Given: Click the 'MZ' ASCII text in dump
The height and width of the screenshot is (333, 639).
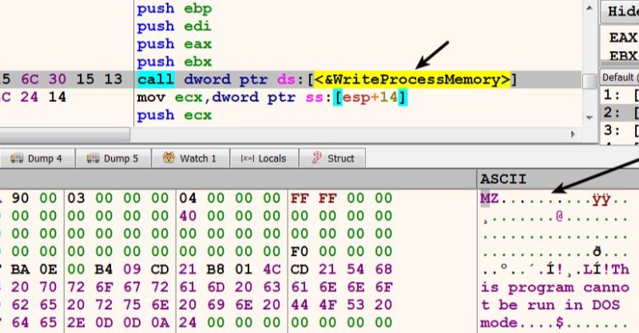Looking at the screenshot, I should (489, 199).
